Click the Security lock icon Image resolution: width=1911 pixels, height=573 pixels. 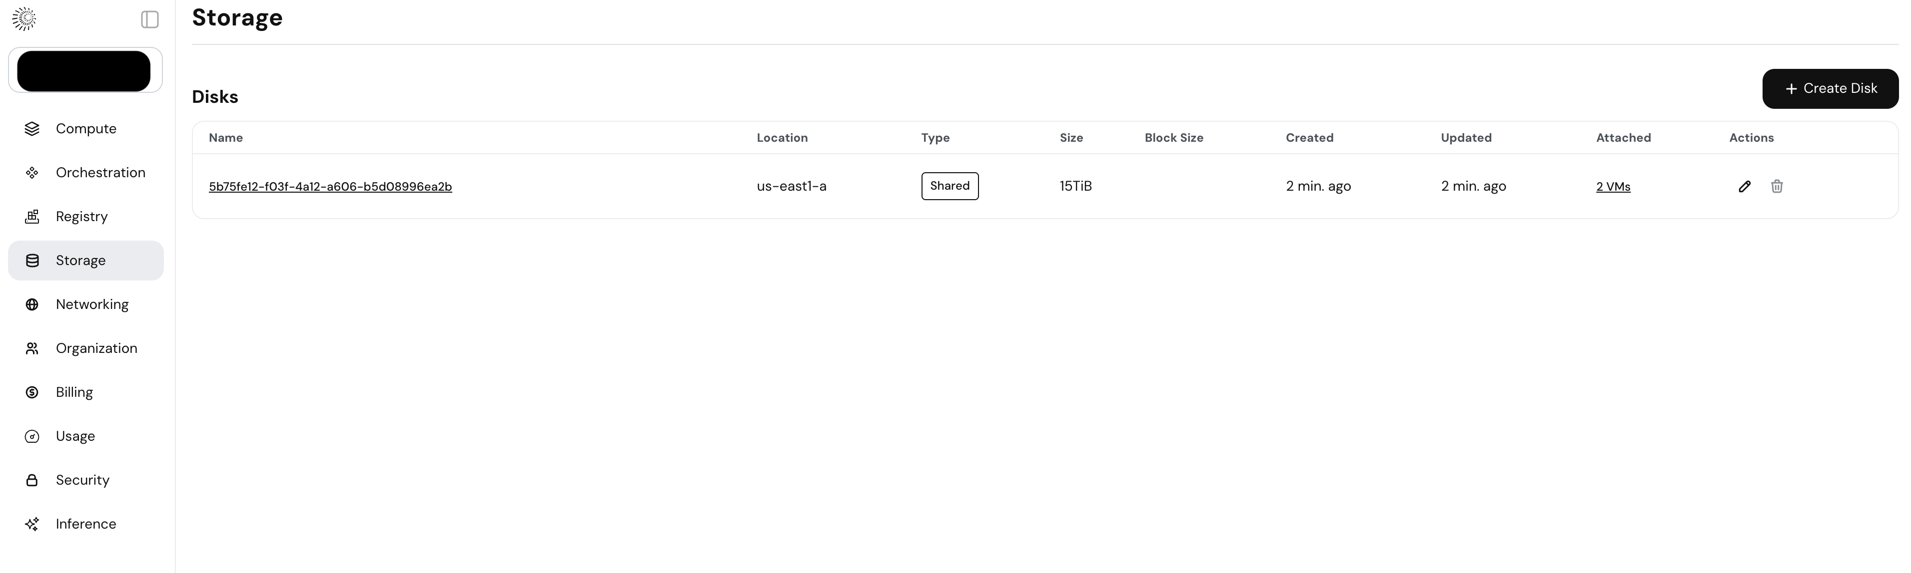[x=32, y=480]
